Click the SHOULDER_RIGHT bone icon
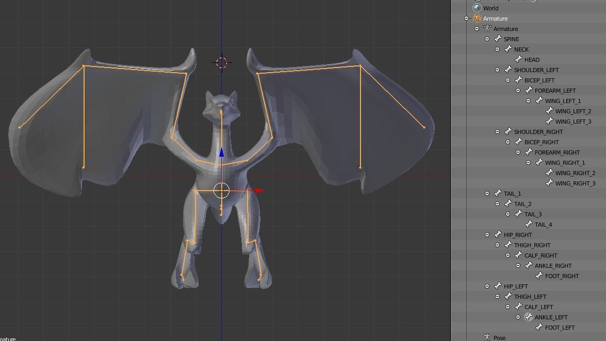This screenshot has width=606, height=341. [508, 132]
